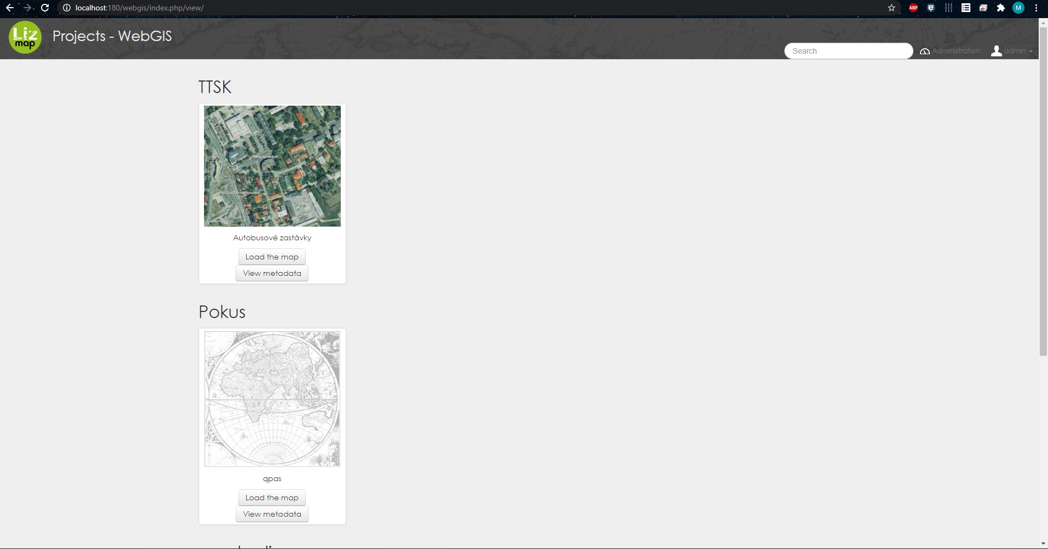Bookmark the page using the star icon
This screenshot has height=549, width=1048.
[892, 8]
